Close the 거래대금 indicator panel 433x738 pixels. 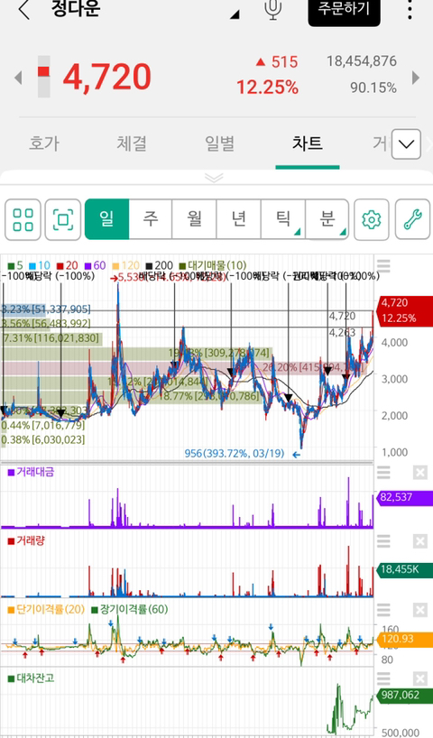pos(419,472)
